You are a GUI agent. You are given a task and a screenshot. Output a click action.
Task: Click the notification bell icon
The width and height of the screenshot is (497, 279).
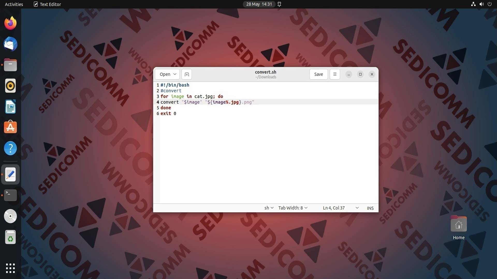[x=279, y=4]
